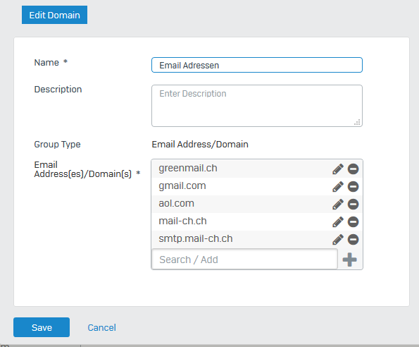Remove the gmail.com domain entry
Image resolution: width=419 pixels, height=347 pixels.
coord(353,187)
